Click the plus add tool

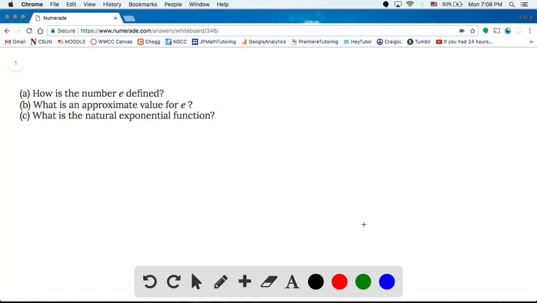[x=244, y=282]
